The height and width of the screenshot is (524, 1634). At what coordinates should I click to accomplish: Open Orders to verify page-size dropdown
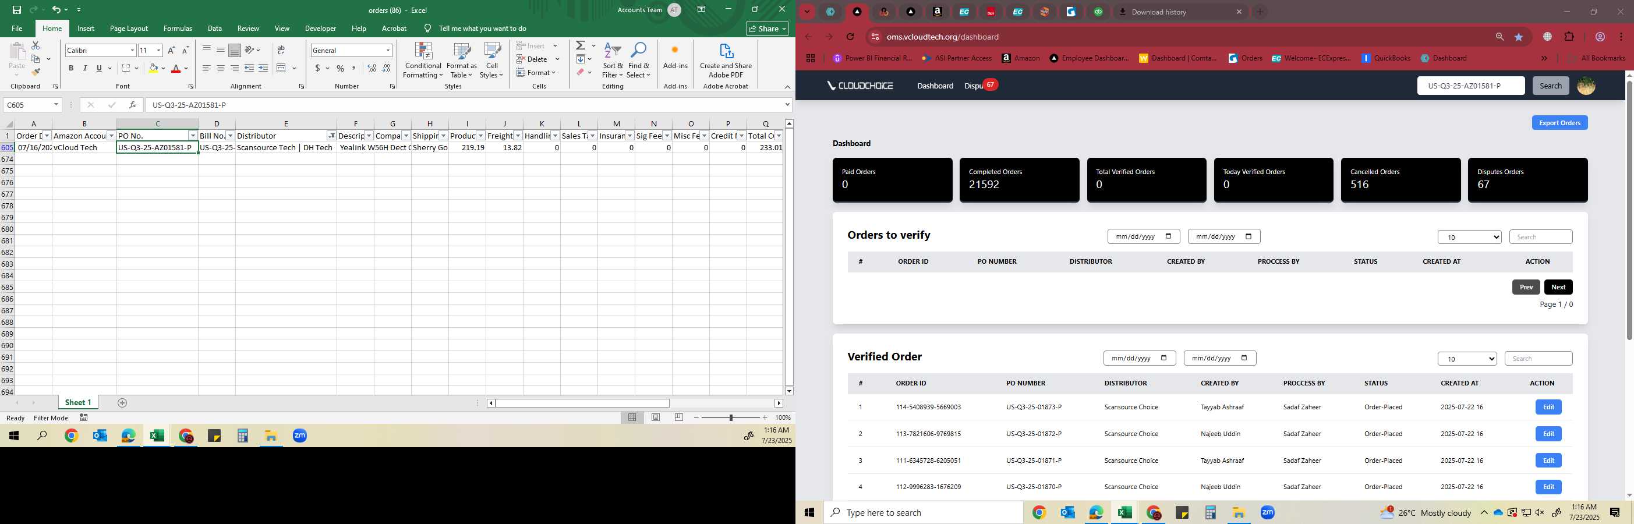pos(1469,238)
